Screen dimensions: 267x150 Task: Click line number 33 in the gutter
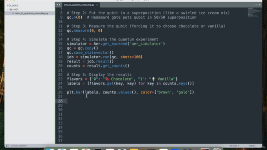pos(60,123)
